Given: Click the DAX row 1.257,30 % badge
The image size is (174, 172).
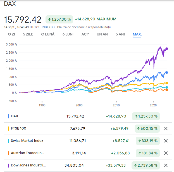Looking at the screenshot, I should coord(146,116).
